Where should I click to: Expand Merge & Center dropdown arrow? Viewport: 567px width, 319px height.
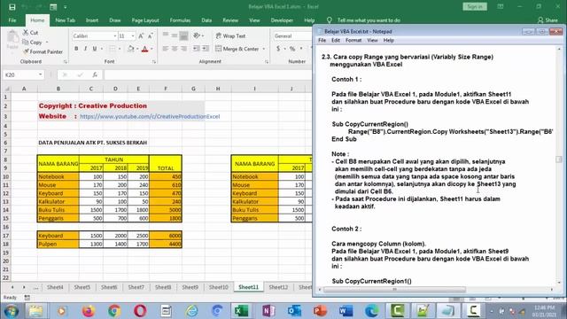(x=264, y=49)
